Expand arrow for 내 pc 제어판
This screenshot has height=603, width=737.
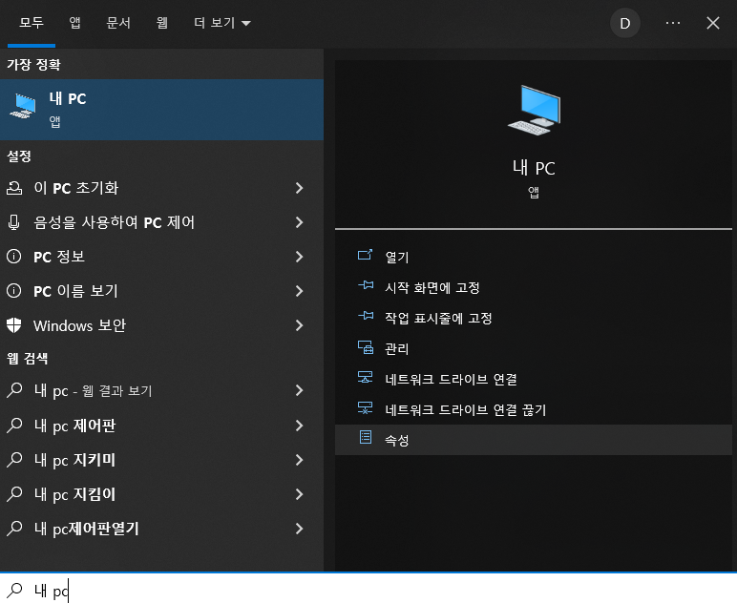tap(299, 426)
